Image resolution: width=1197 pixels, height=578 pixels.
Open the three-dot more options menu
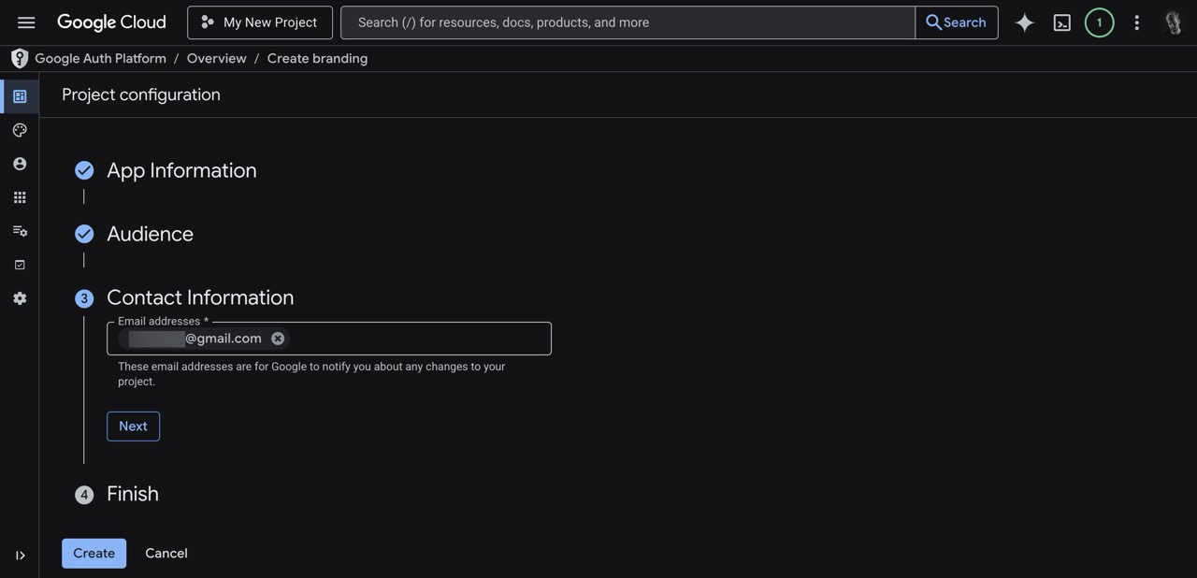coord(1136,22)
